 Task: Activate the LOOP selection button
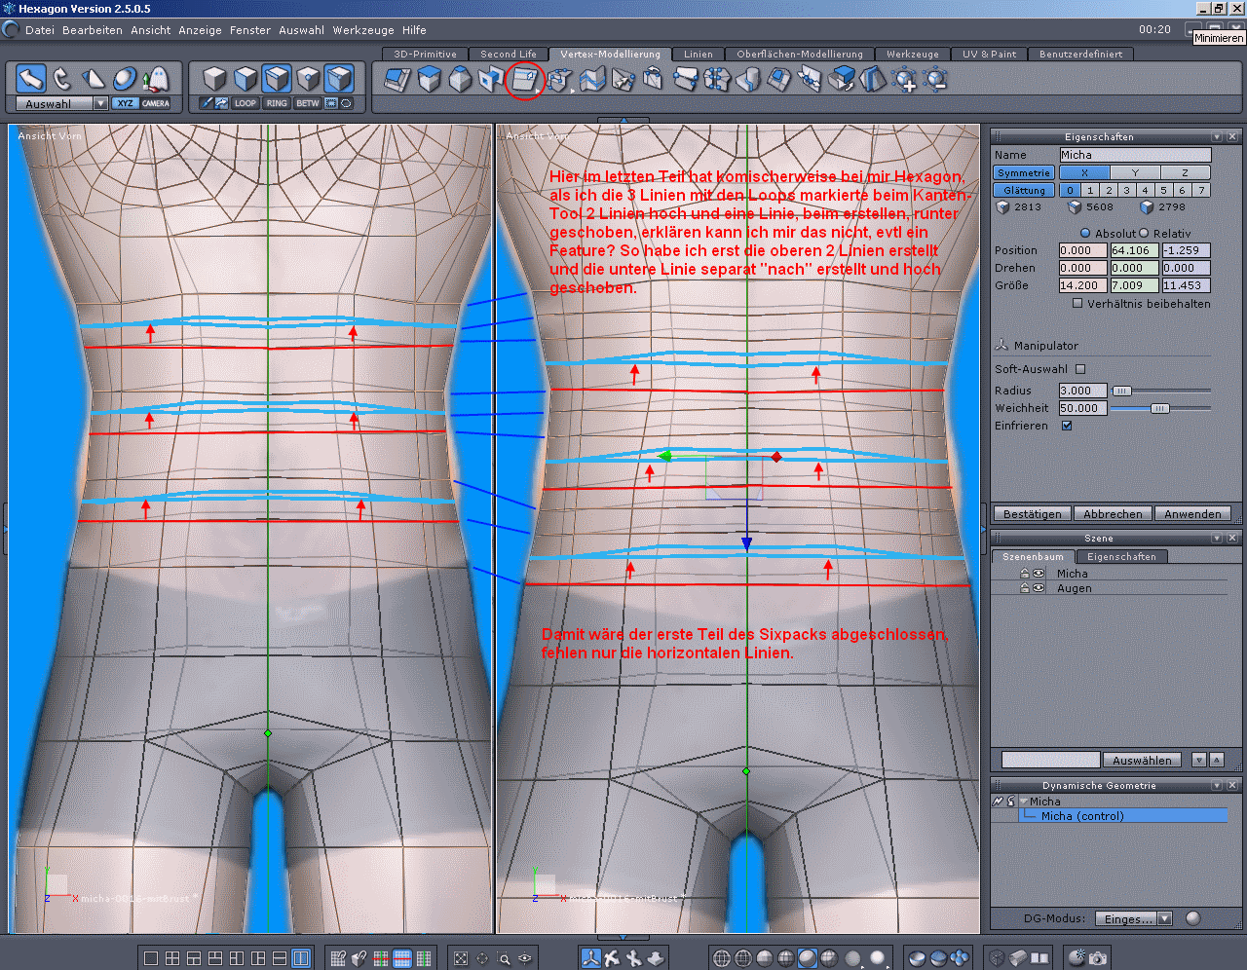tap(246, 103)
